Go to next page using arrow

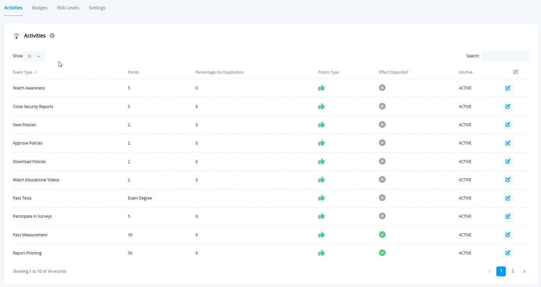[524, 271]
